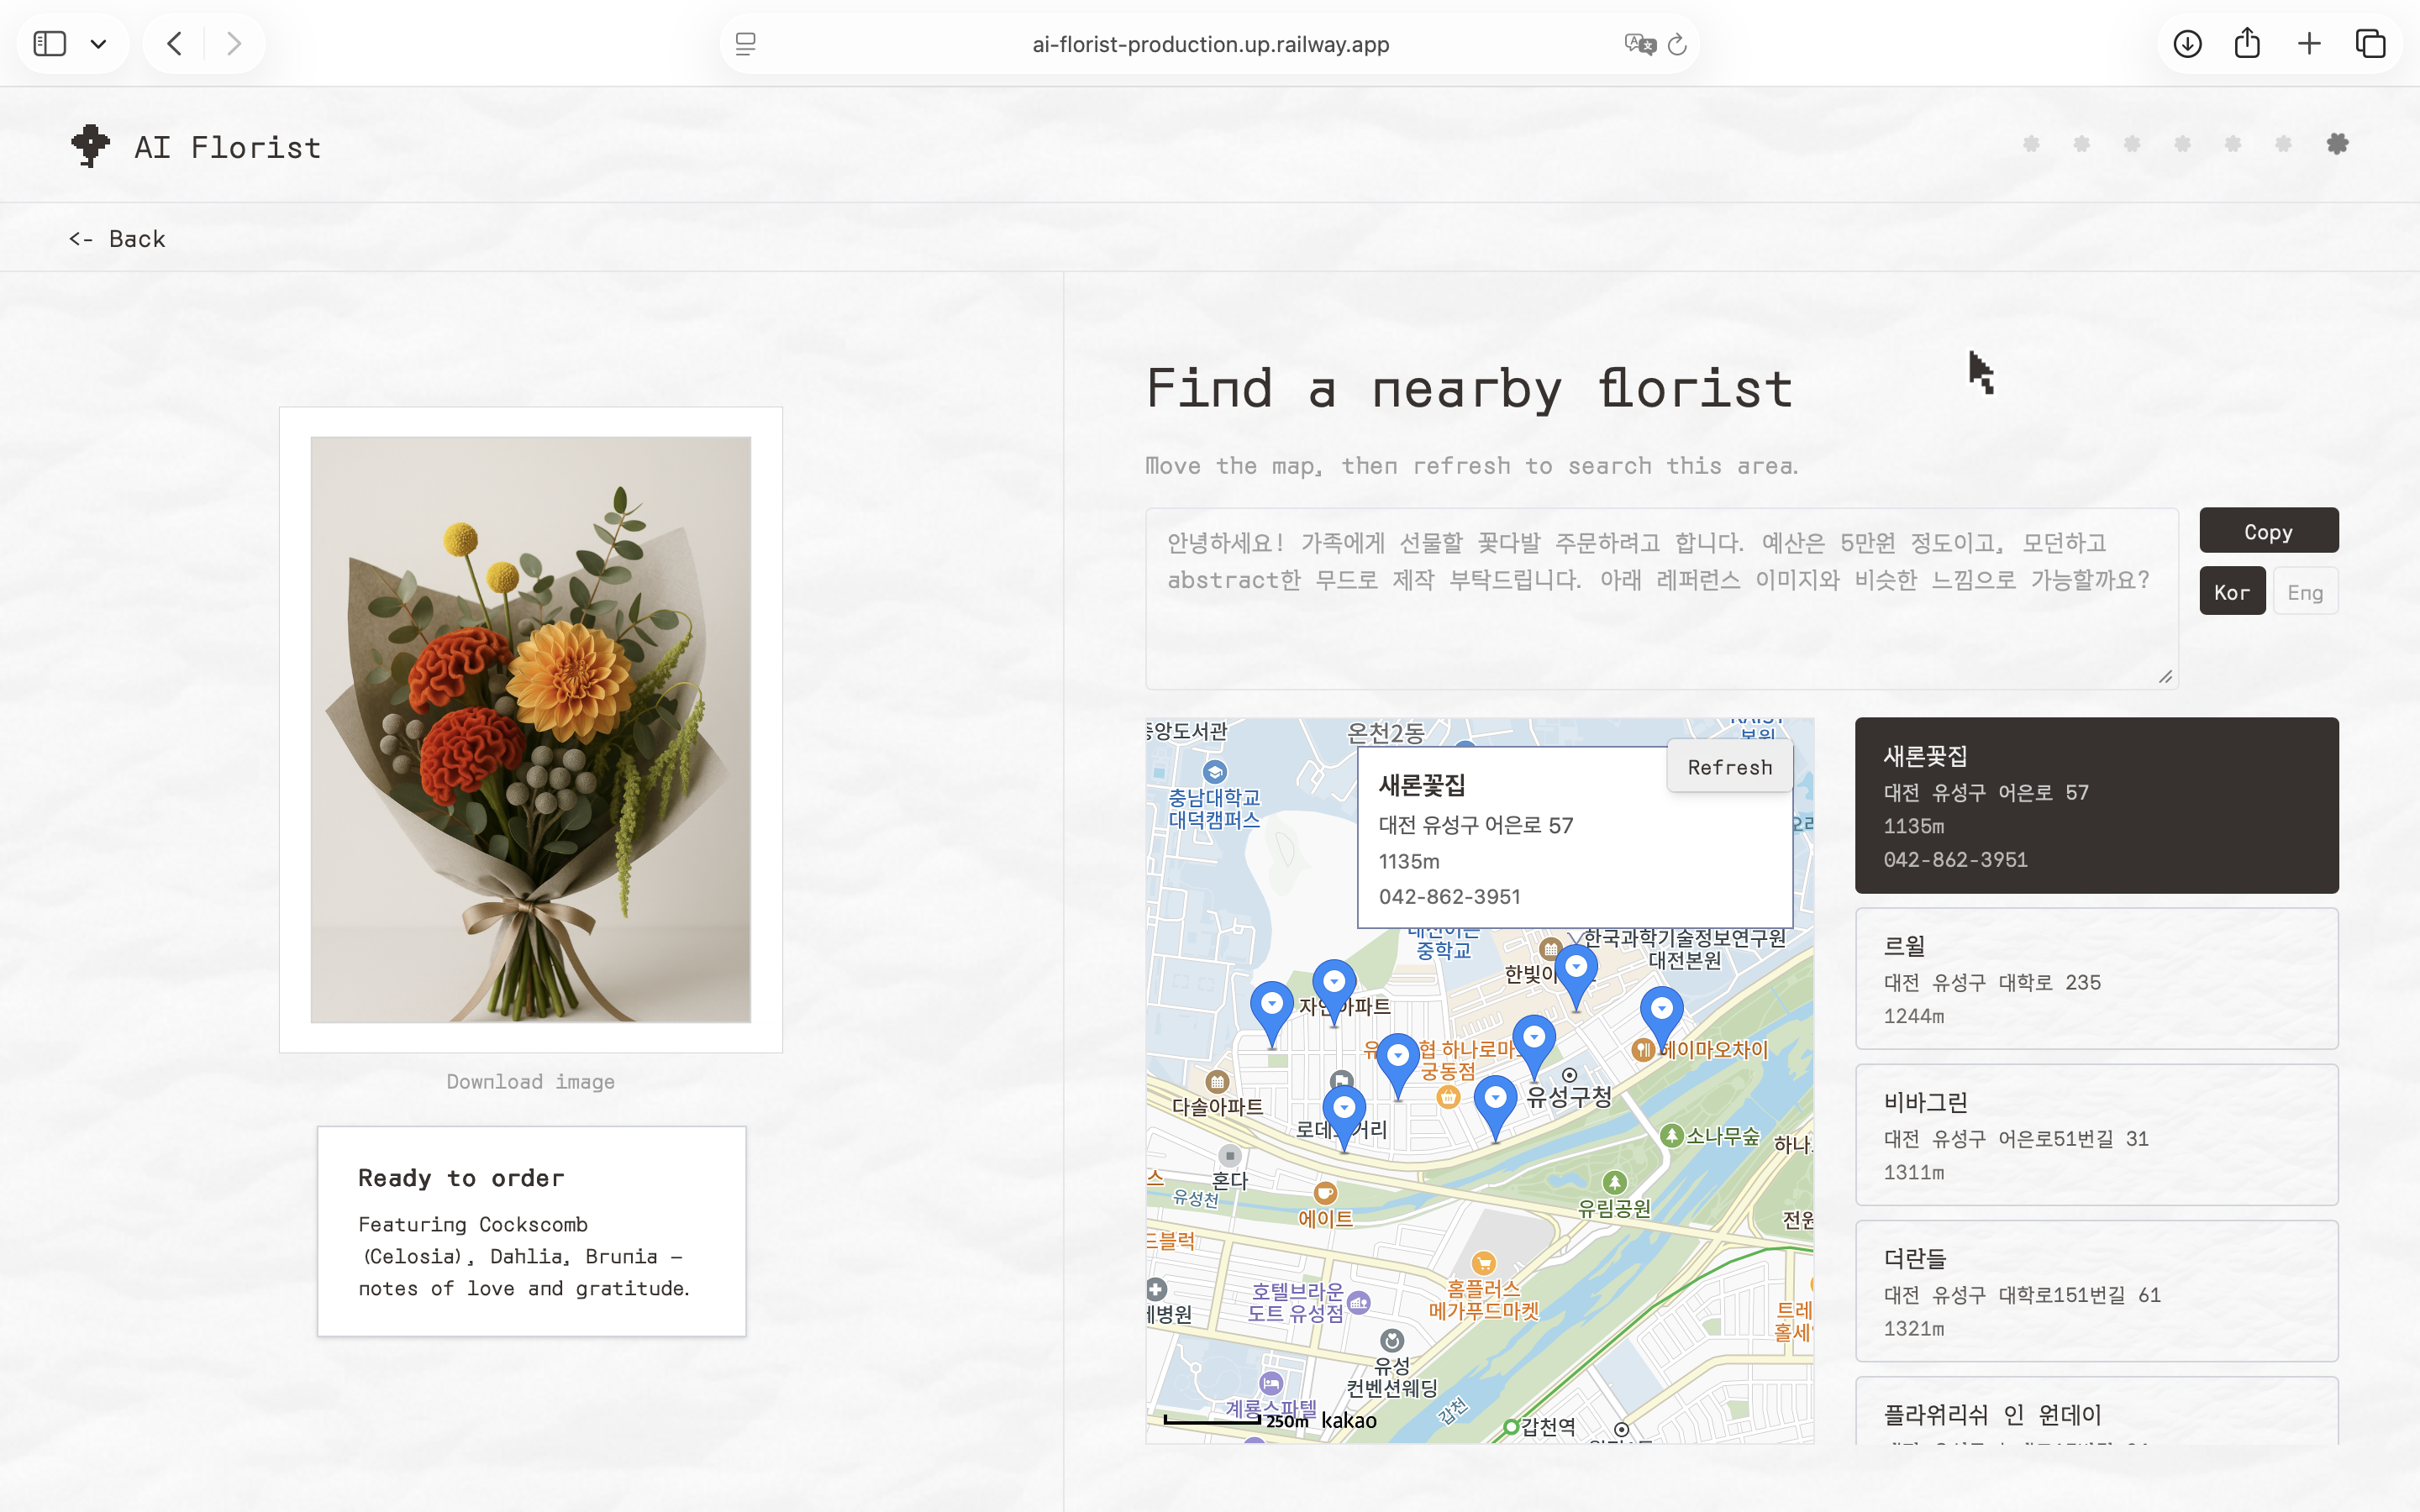This screenshot has height=1512, width=2420.
Task: Open the bouquet image preview
Action: 530,729
